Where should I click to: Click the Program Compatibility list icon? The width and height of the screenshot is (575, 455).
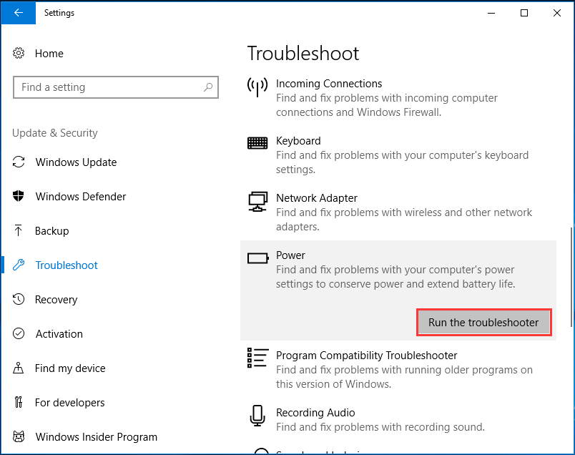(x=257, y=358)
